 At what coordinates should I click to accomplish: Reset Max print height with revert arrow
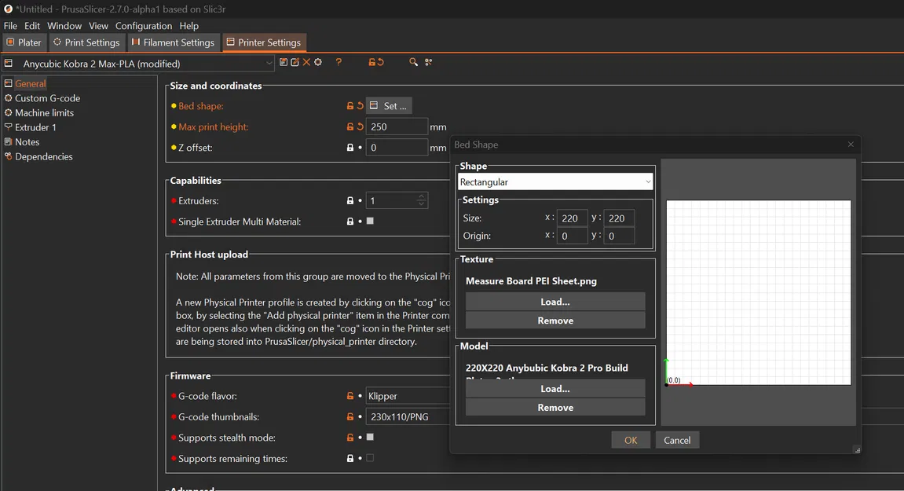pos(361,126)
